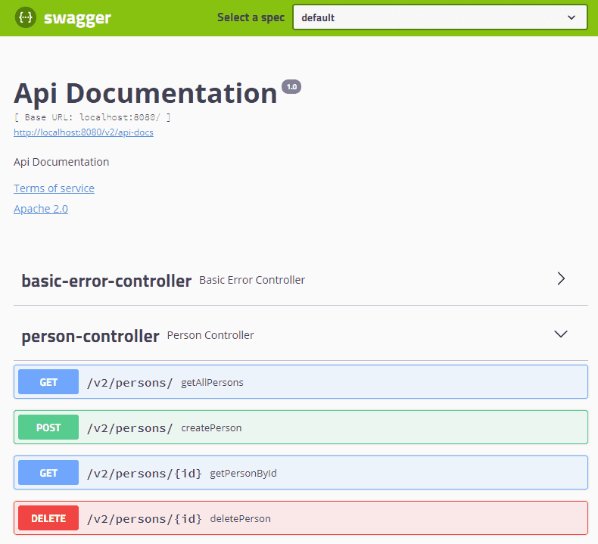Click the person-controller section title

(90, 336)
